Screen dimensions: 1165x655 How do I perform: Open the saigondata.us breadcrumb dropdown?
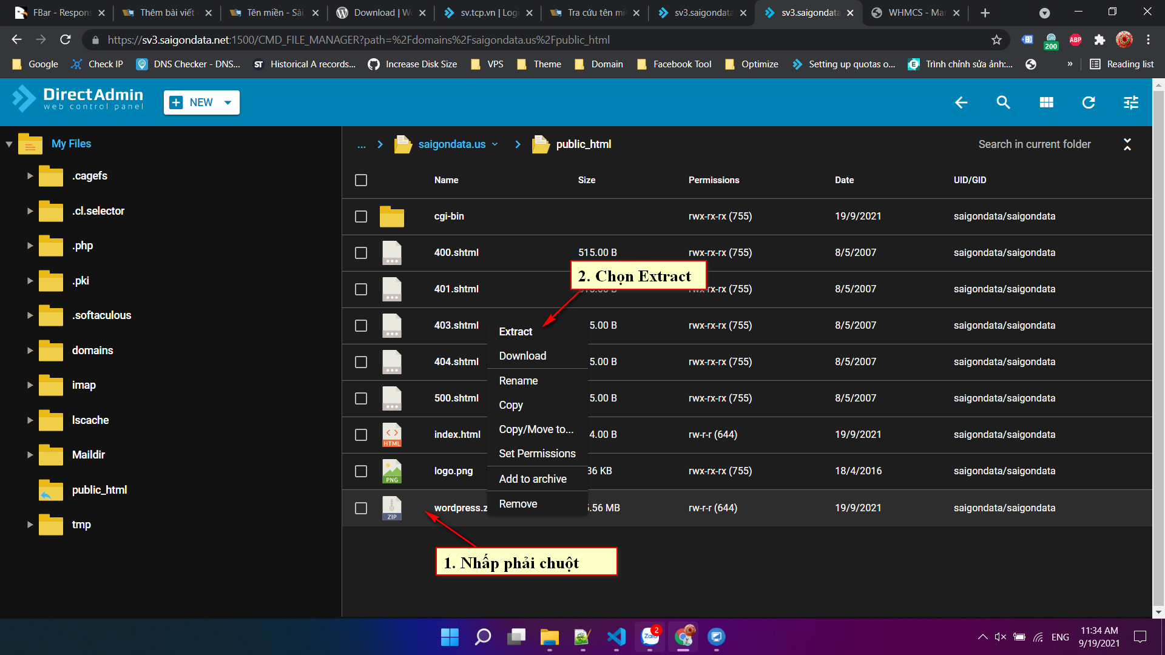(x=495, y=144)
